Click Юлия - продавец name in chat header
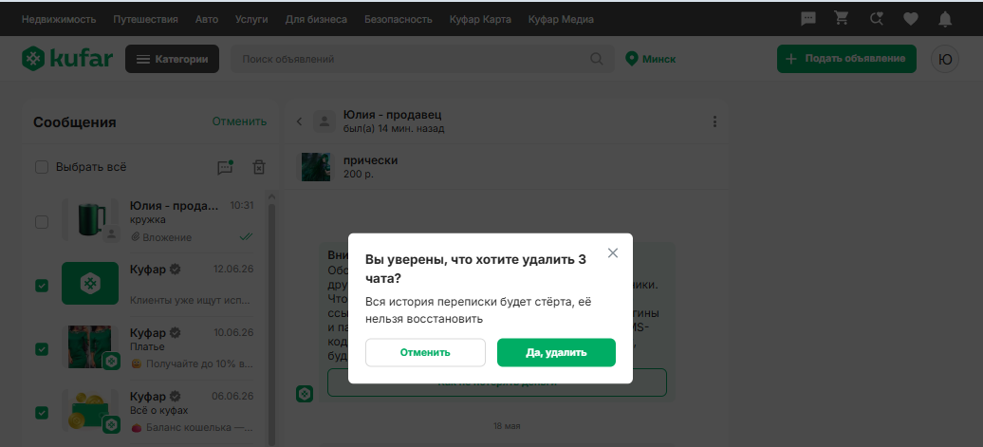 (393, 115)
